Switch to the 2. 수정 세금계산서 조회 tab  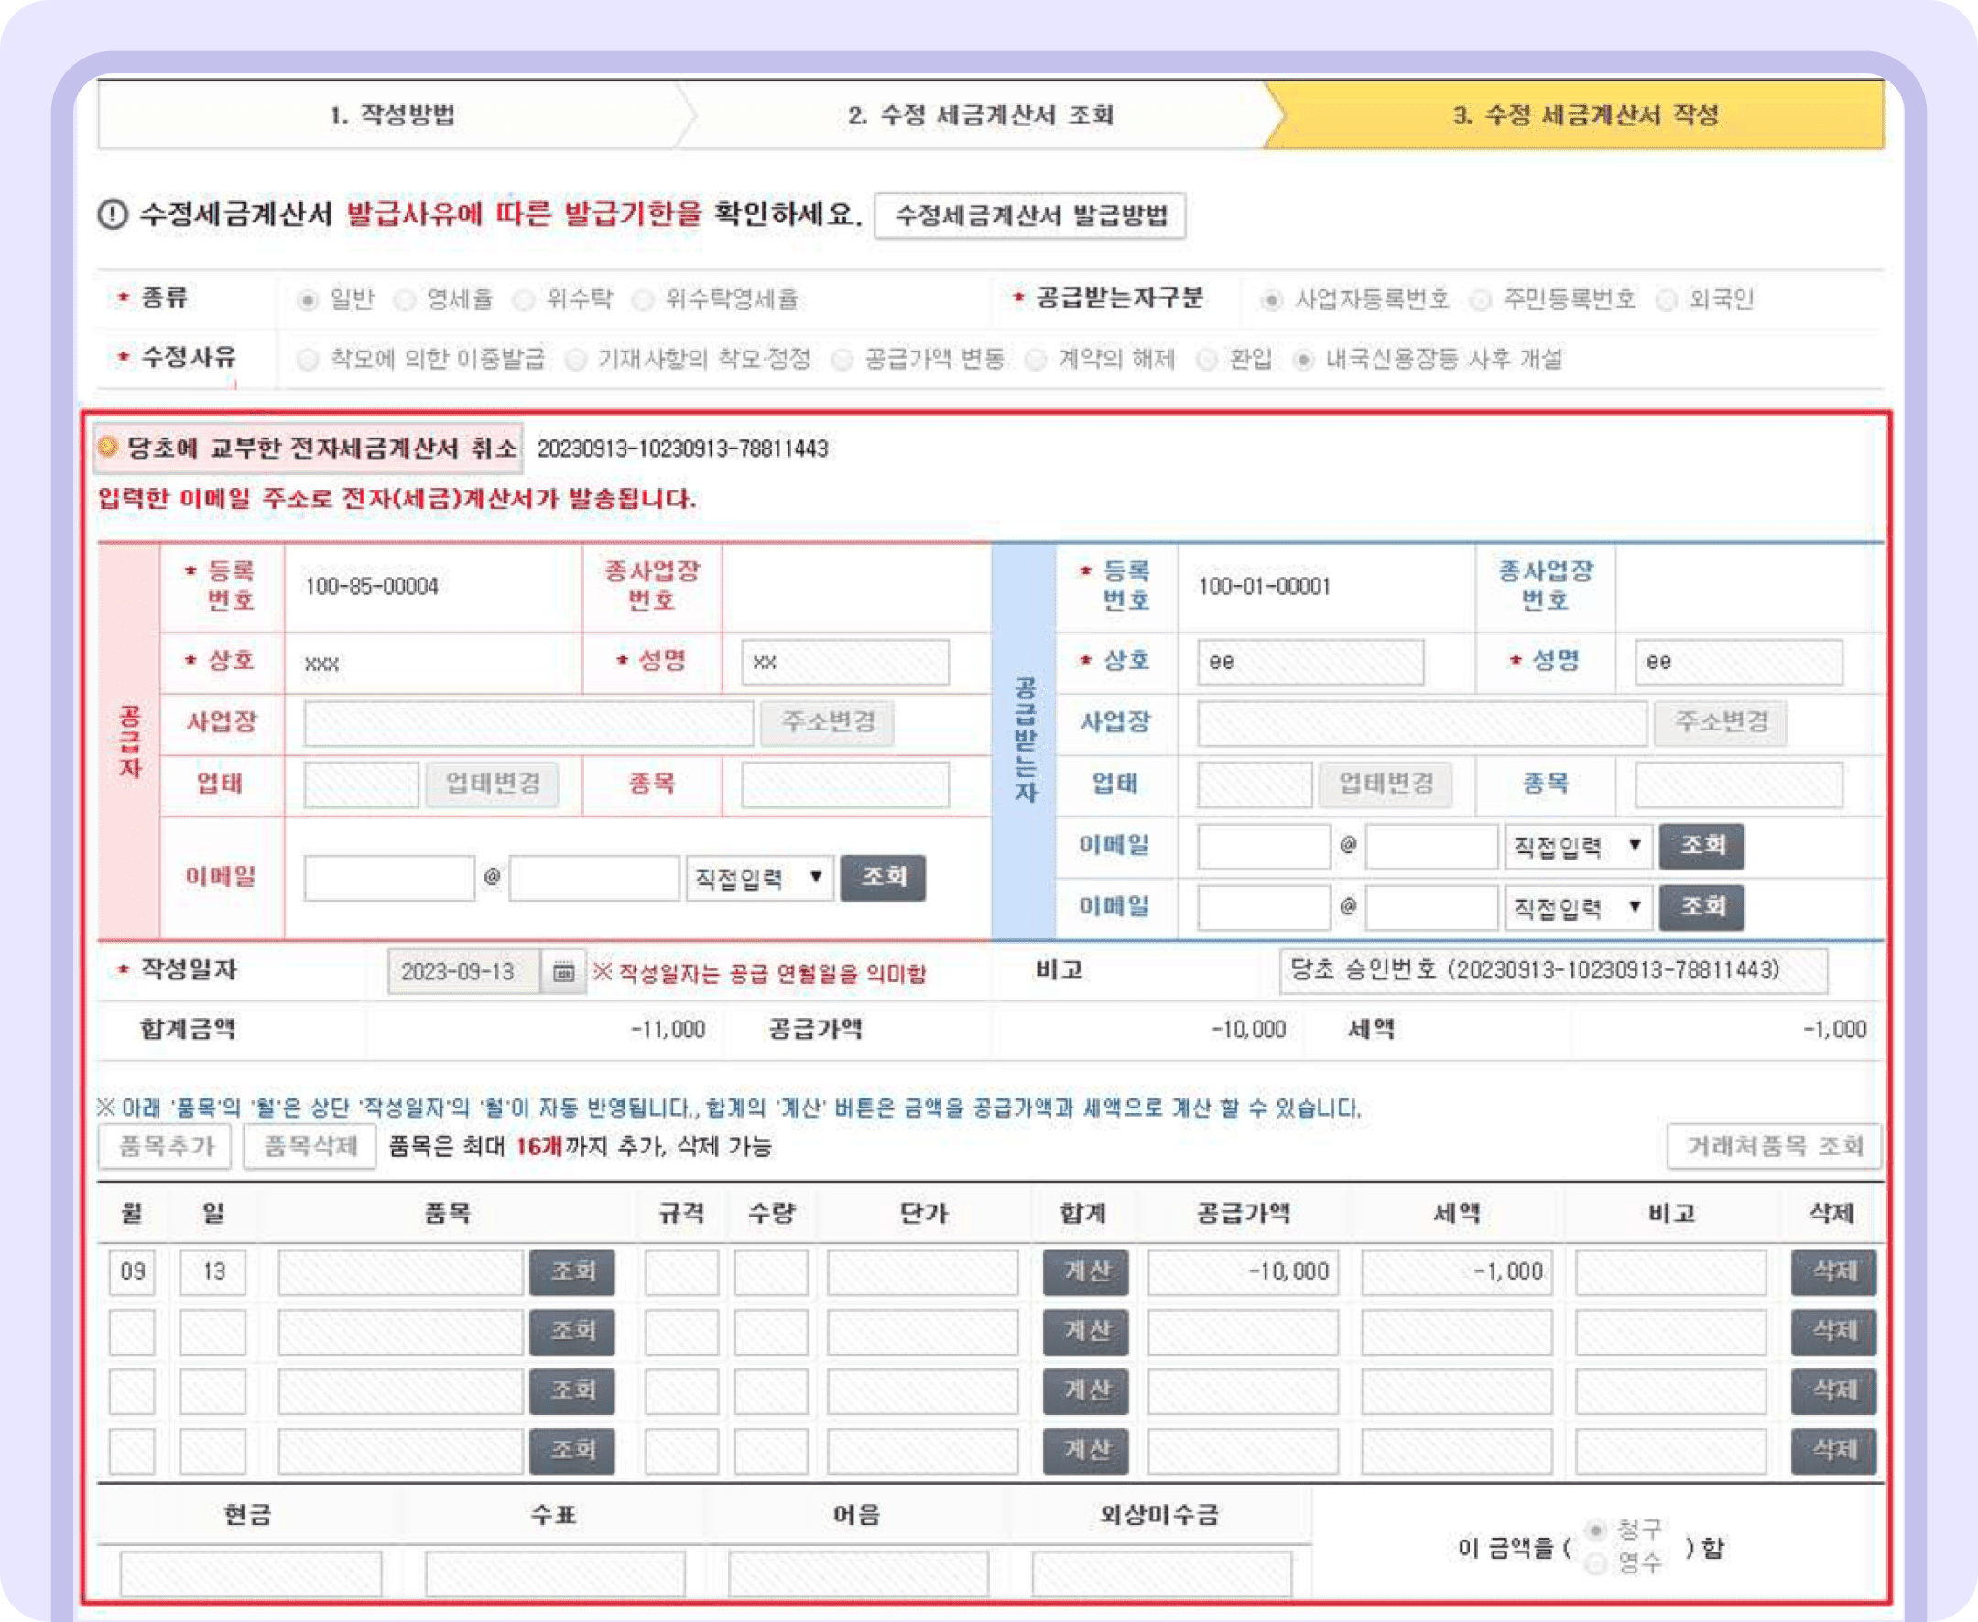click(x=982, y=118)
